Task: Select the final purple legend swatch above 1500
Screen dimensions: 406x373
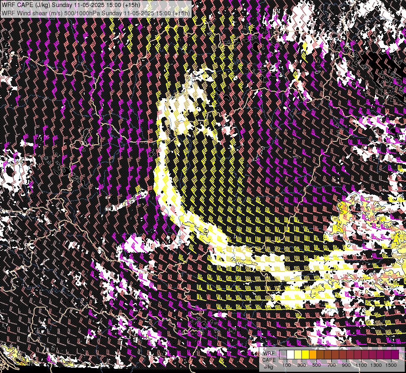Action: point(395,354)
